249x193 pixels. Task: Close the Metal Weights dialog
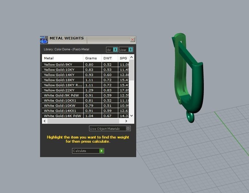(x=132, y=39)
